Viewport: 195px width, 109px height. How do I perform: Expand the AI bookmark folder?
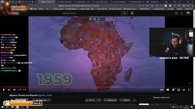pos(48,9)
